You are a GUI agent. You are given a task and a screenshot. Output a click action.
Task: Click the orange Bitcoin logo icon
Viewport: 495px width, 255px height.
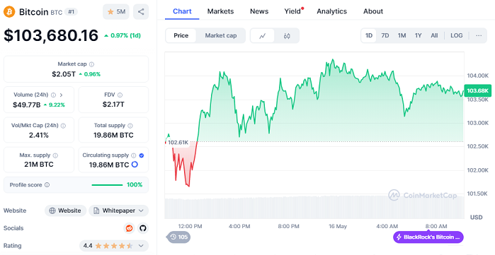[9, 12]
